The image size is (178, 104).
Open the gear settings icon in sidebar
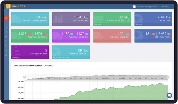click(6, 55)
